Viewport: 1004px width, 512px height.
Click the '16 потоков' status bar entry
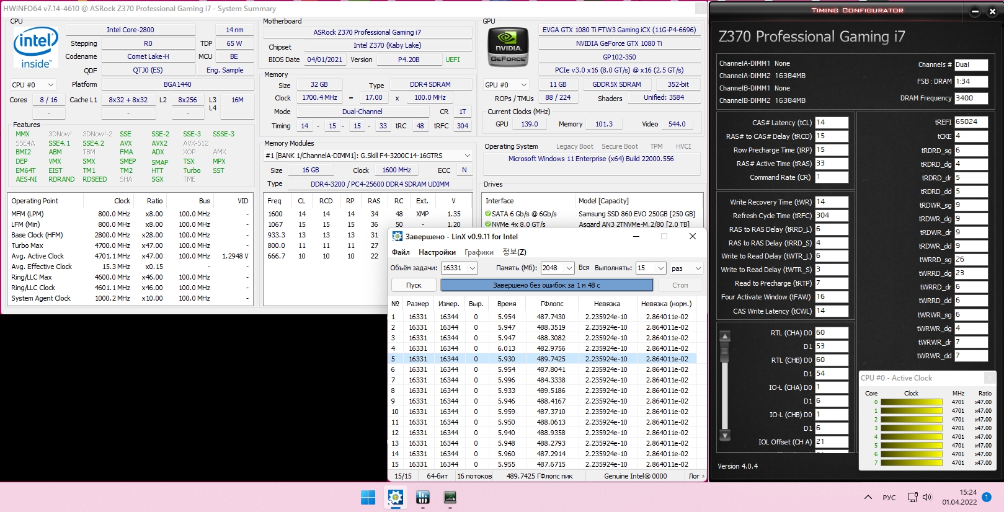tap(474, 476)
